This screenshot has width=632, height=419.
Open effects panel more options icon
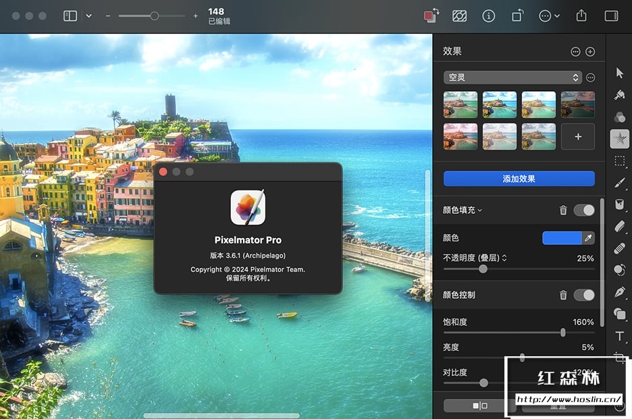pyautogui.click(x=575, y=51)
